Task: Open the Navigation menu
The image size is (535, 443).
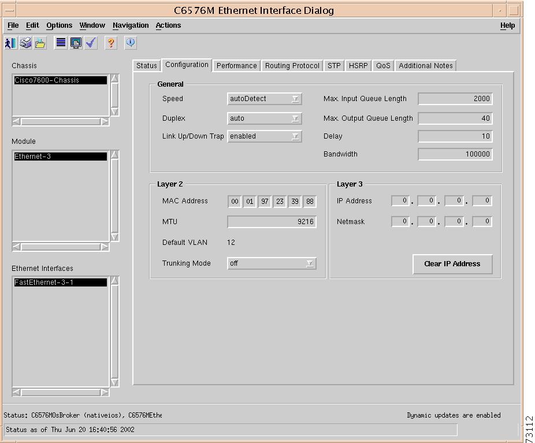Action: (x=131, y=25)
